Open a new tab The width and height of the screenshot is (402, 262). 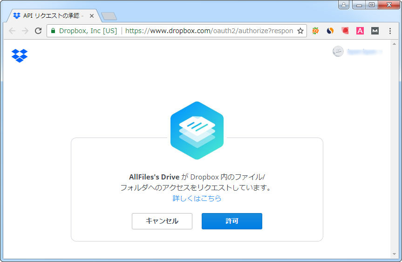point(109,16)
